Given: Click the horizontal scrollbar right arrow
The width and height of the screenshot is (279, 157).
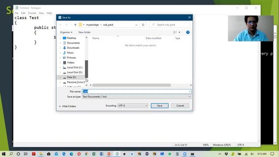Looking at the screenshot, I should 191,85.
